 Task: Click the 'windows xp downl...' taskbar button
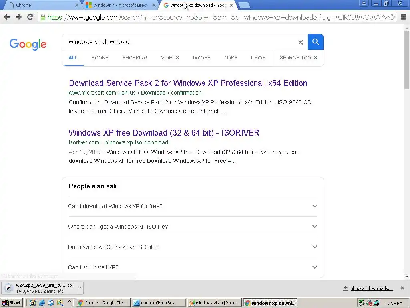[x=270, y=303]
